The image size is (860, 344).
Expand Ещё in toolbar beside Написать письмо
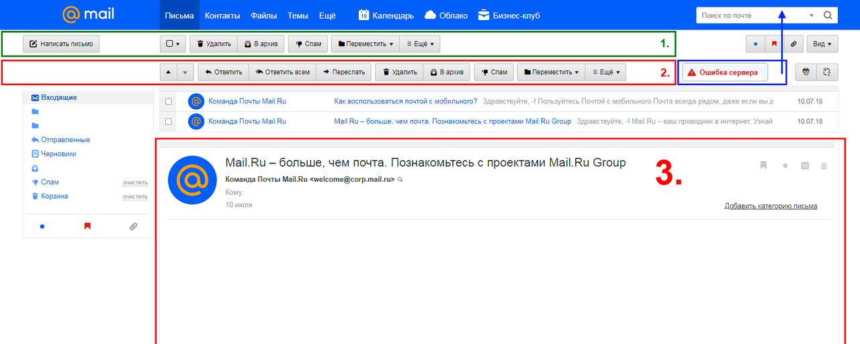click(x=421, y=44)
